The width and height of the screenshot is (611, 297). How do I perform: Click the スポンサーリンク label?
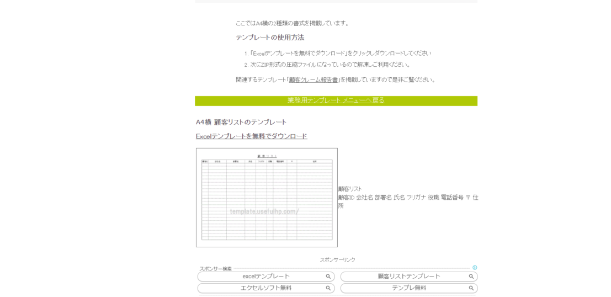(x=337, y=259)
